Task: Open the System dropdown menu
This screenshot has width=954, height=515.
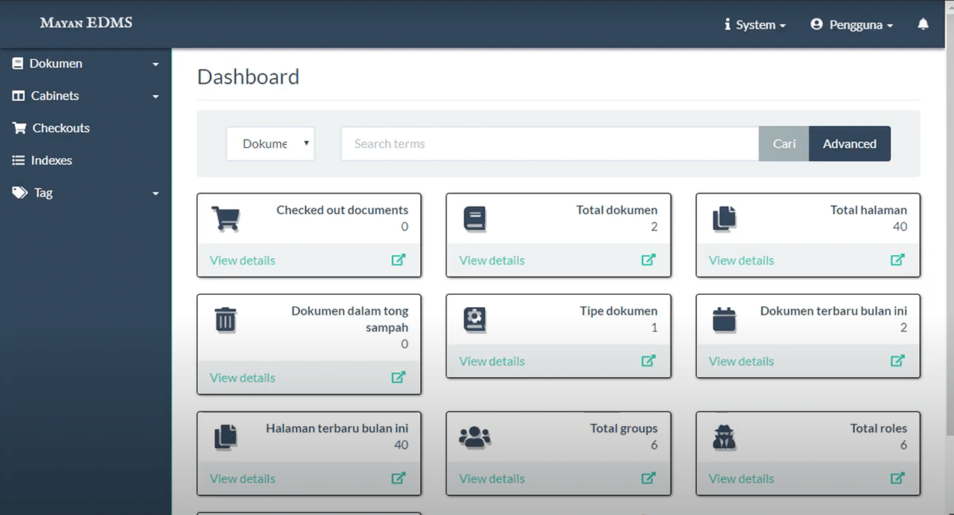Action: (755, 25)
